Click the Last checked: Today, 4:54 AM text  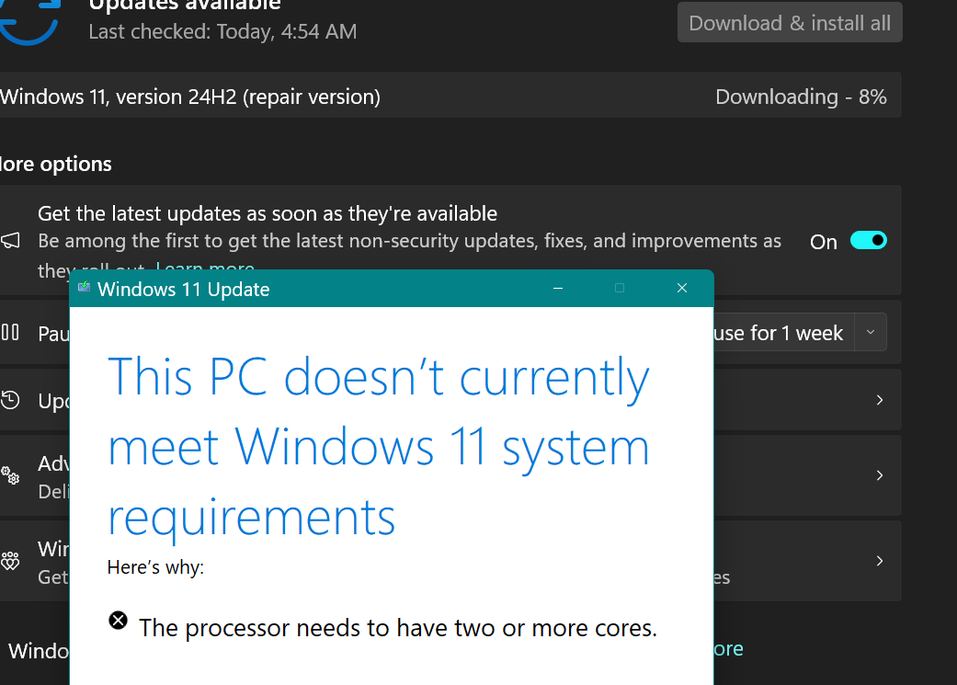coord(222,32)
